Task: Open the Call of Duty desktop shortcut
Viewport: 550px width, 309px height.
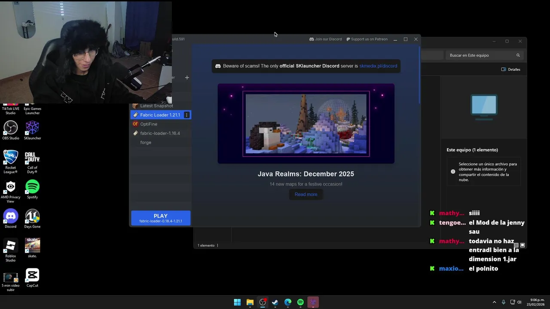Action: click(x=32, y=162)
